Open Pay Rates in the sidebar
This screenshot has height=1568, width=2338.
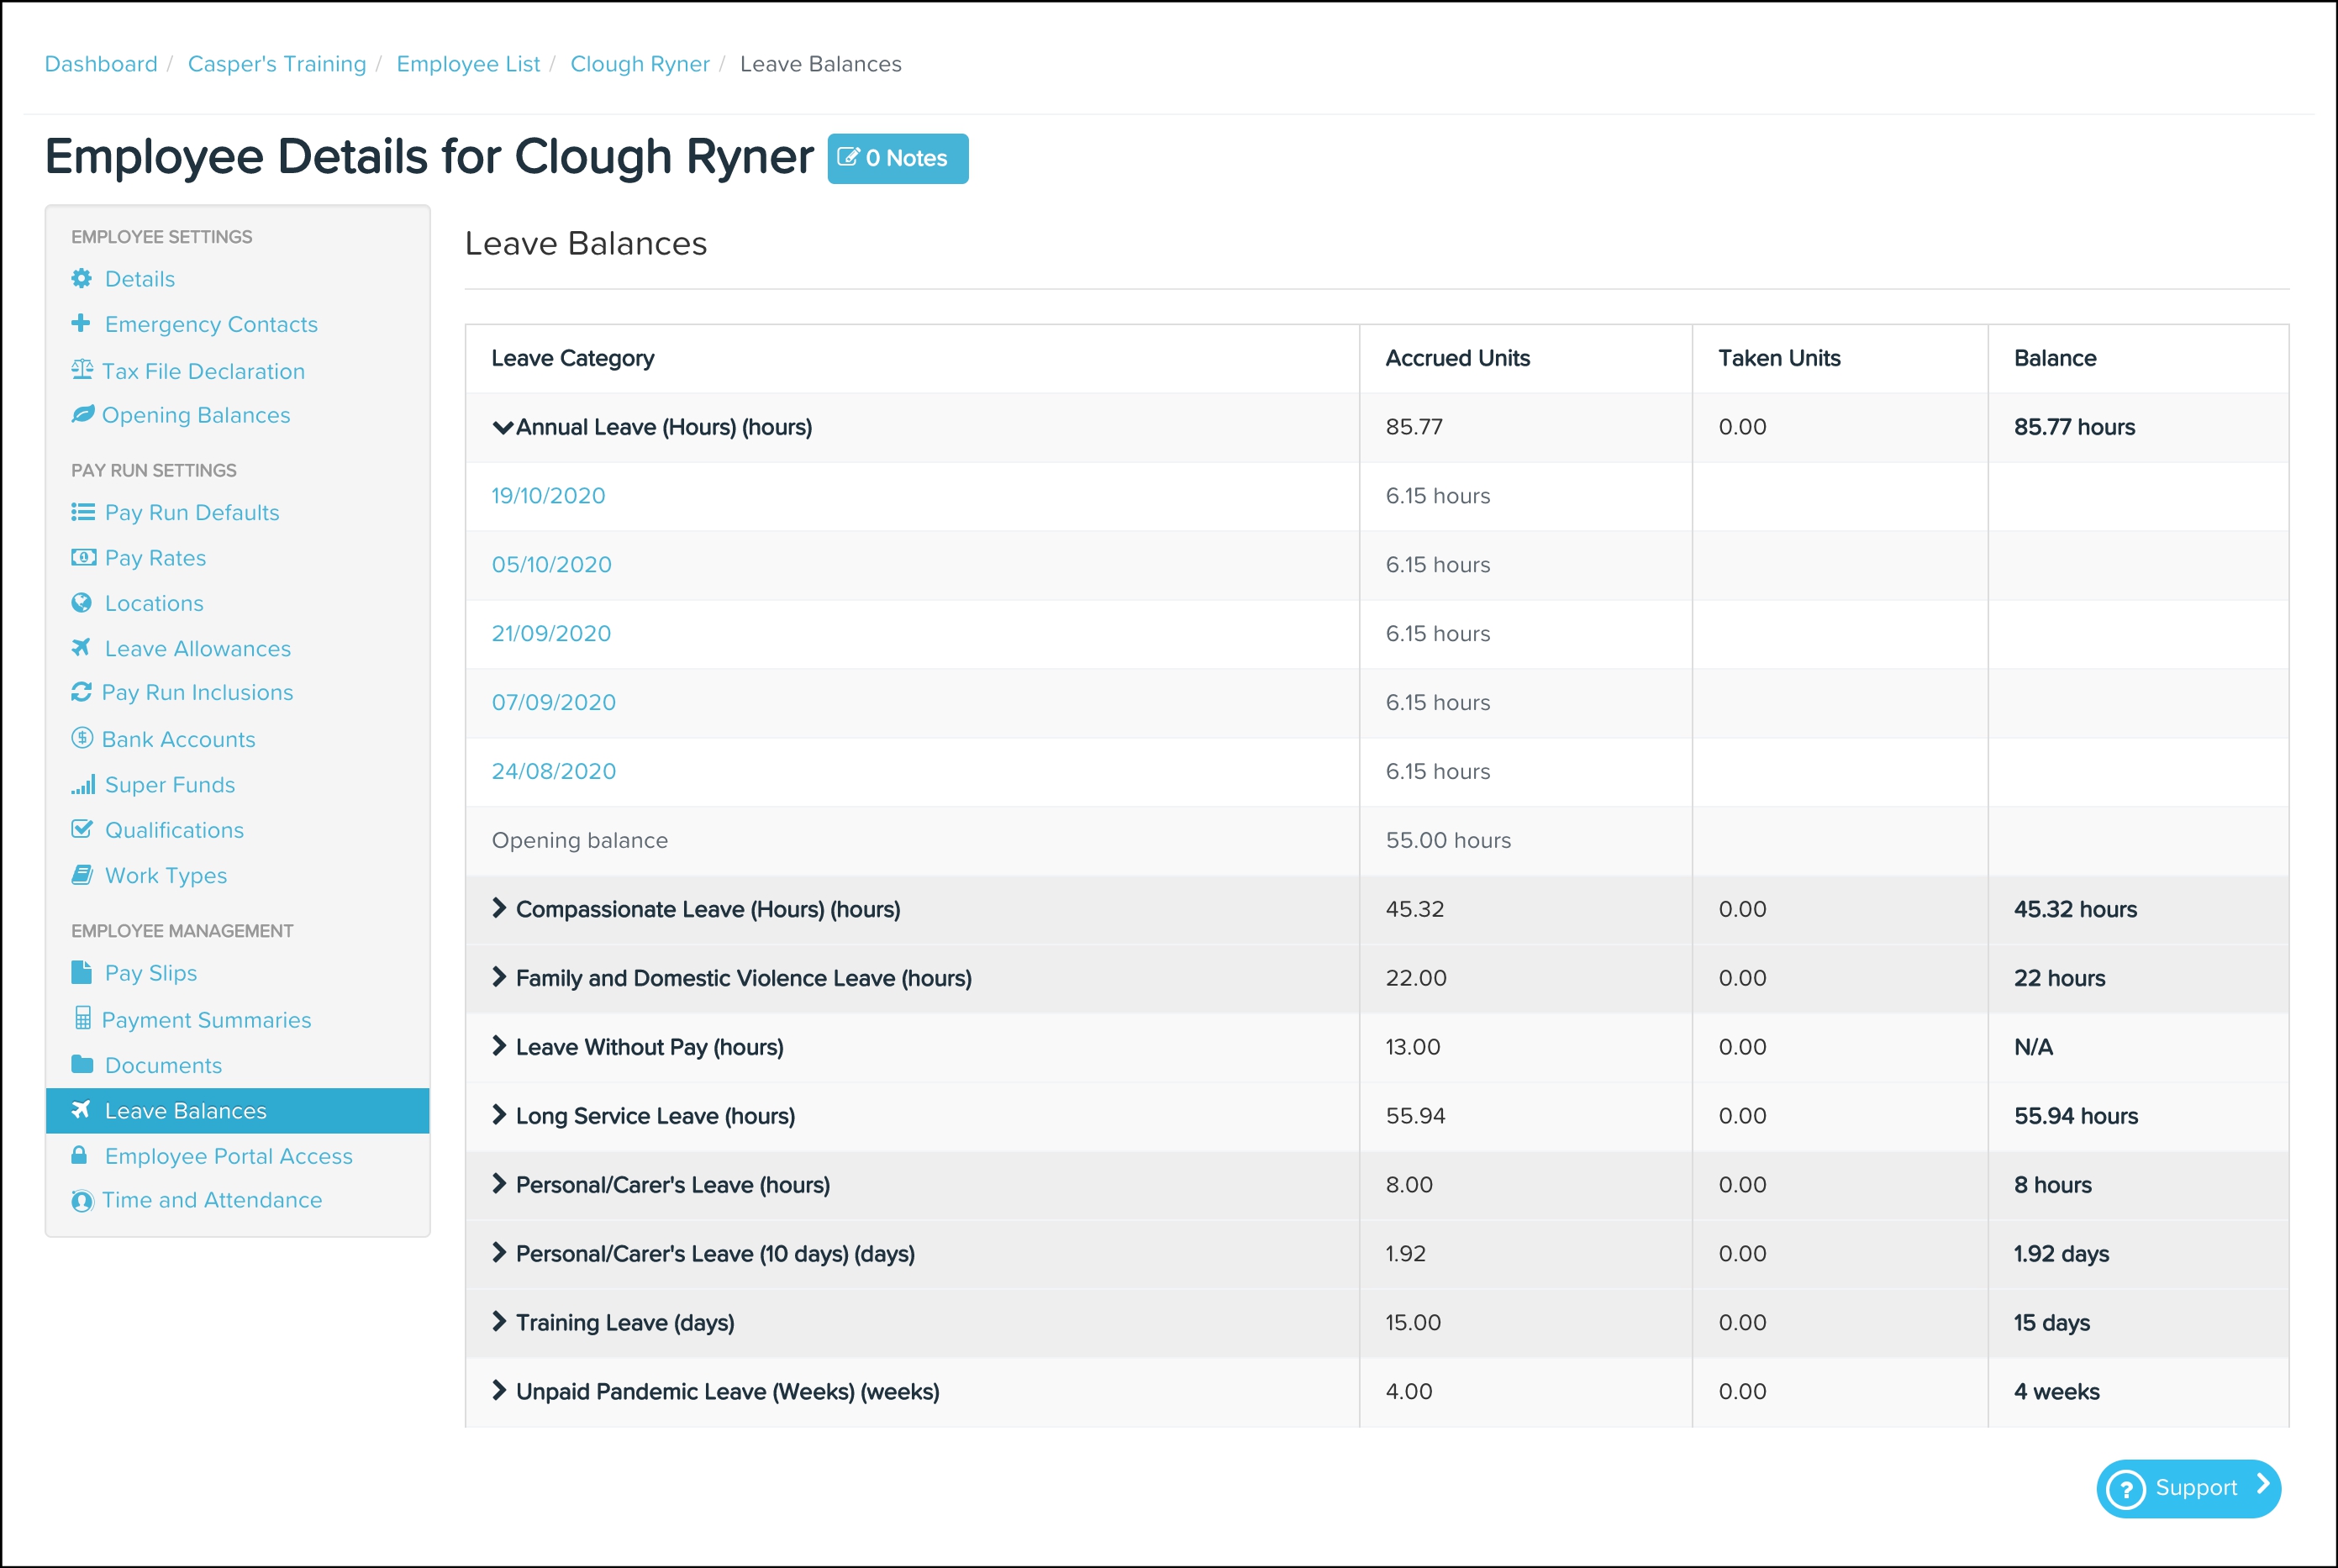pos(155,558)
